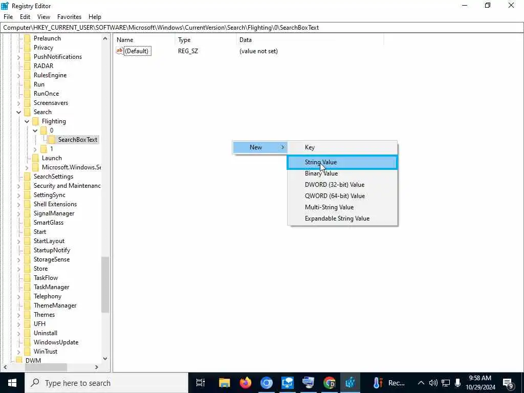
Task: Open the Edit menu
Action: coord(25,17)
